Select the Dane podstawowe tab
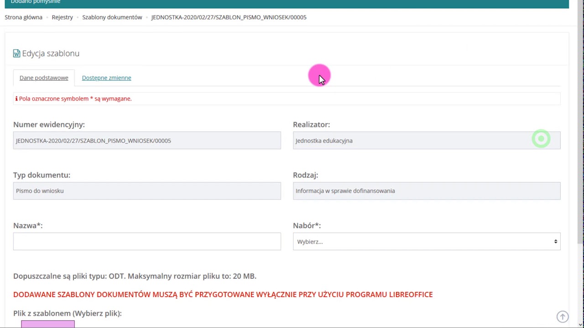The width and height of the screenshot is (584, 328). (44, 77)
